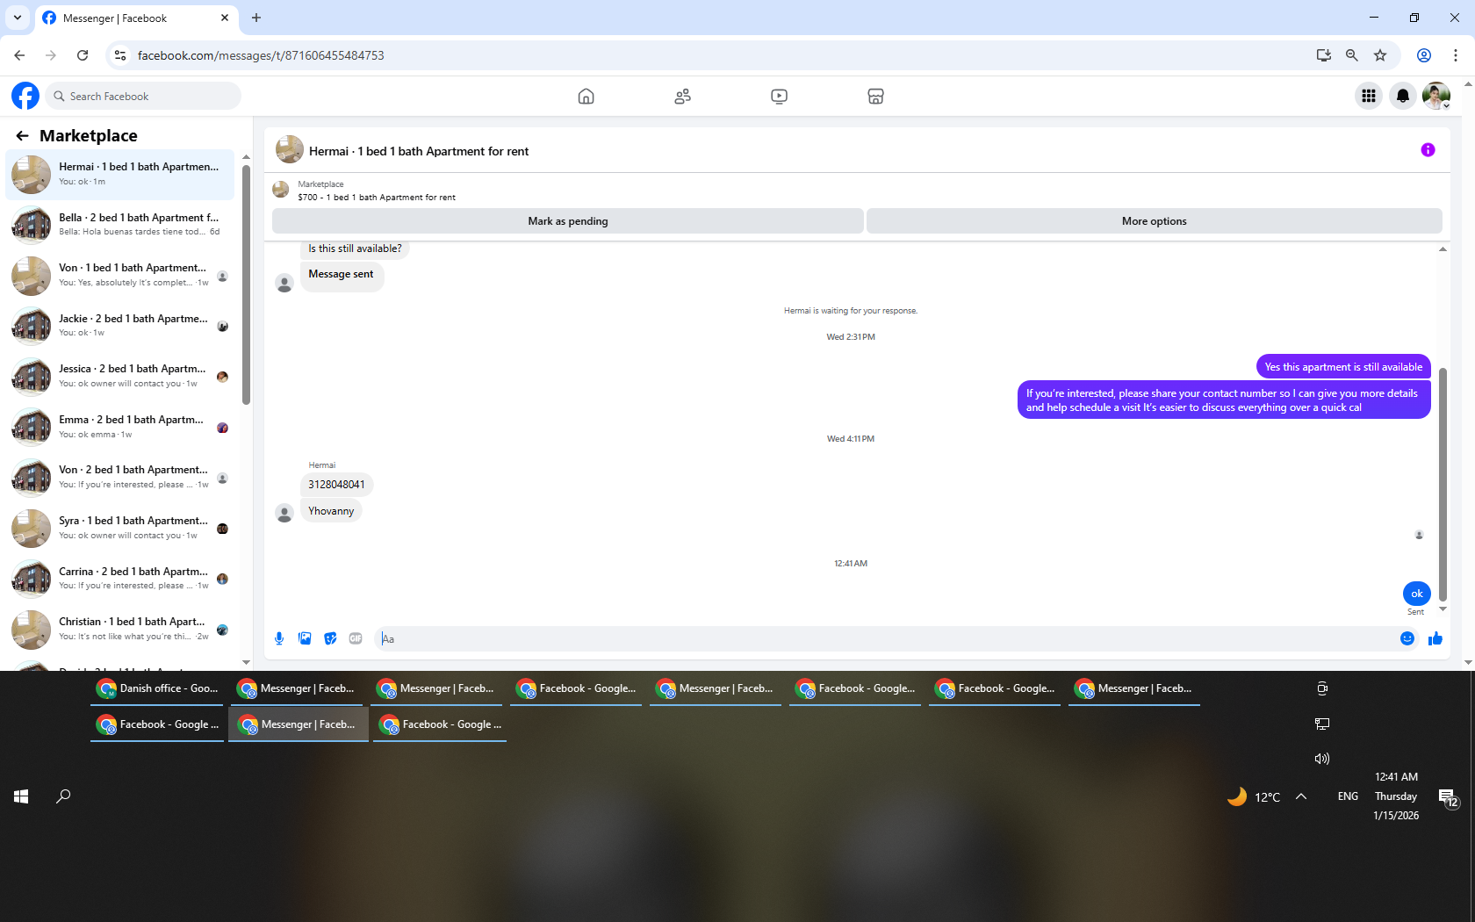
Task: Click the More options button
Action: pos(1154,221)
